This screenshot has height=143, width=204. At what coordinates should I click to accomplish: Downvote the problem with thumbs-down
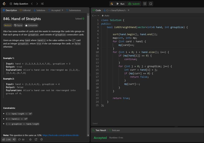click(x=14, y=139)
